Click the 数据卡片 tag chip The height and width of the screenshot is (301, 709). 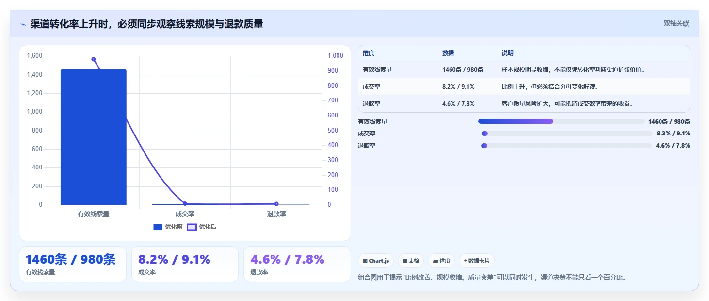tap(477, 261)
